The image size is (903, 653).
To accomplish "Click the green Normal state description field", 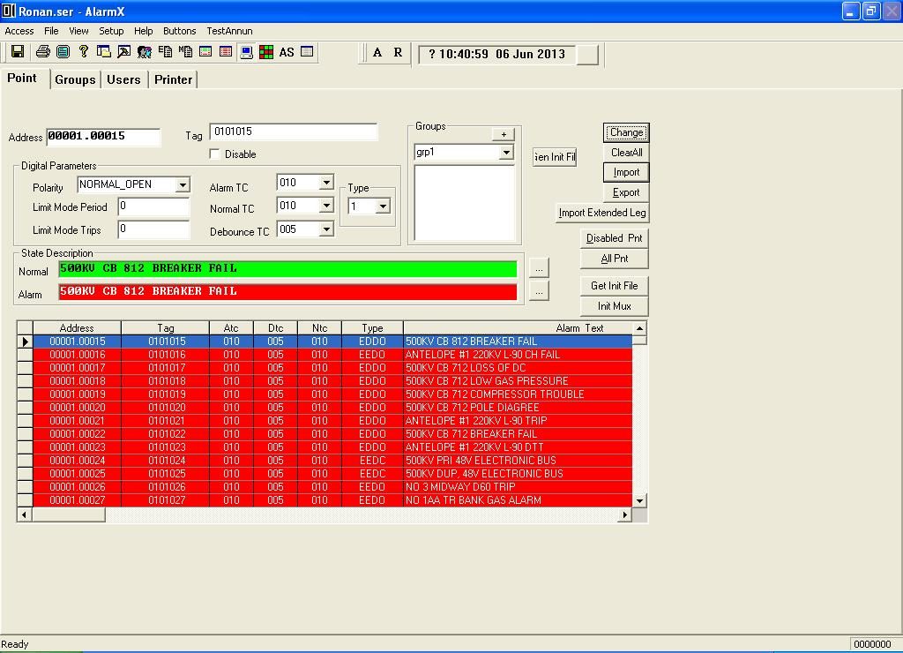I will coord(287,268).
